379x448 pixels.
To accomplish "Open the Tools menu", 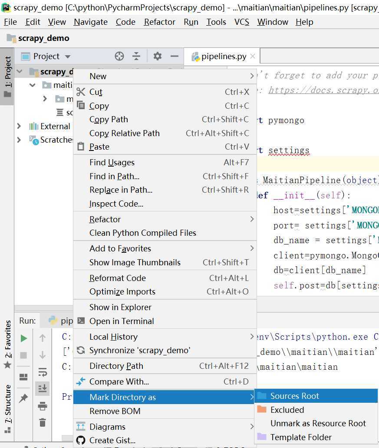I will [x=216, y=22].
